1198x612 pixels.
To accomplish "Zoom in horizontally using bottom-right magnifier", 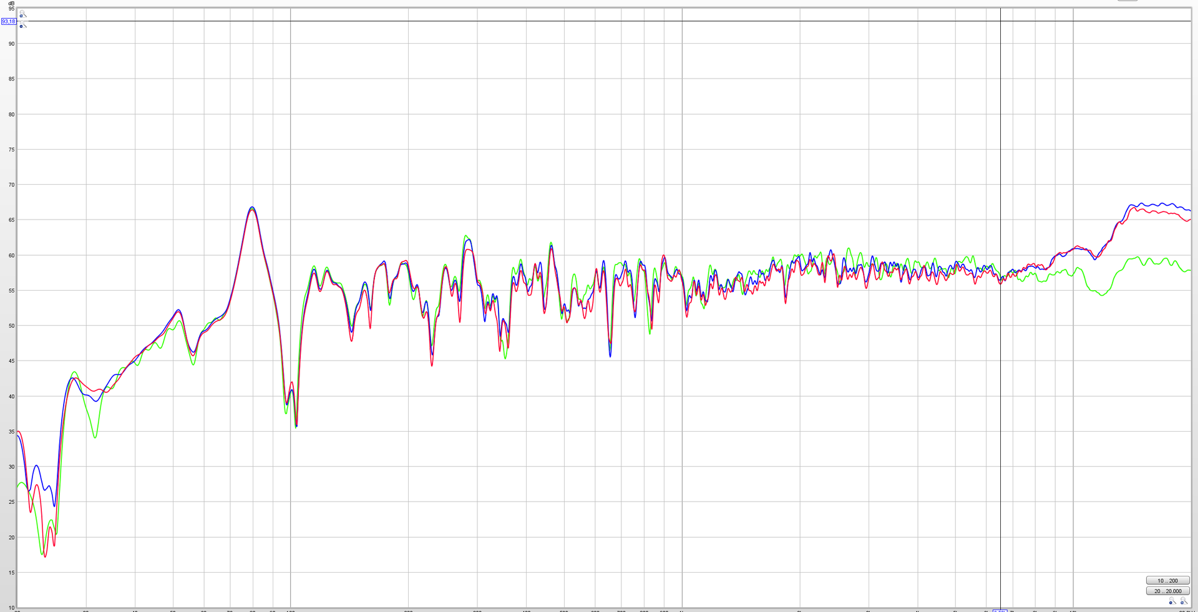I will [1183, 601].
